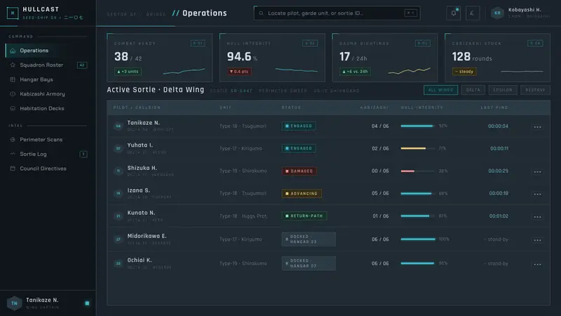Click the Council Directives icon

tap(13, 169)
